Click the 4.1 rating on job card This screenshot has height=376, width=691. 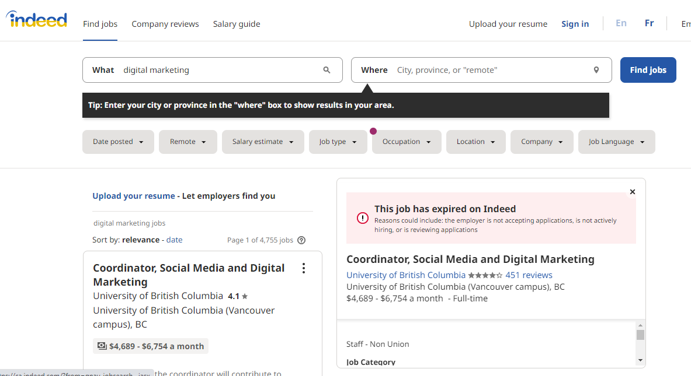[x=238, y=296]
